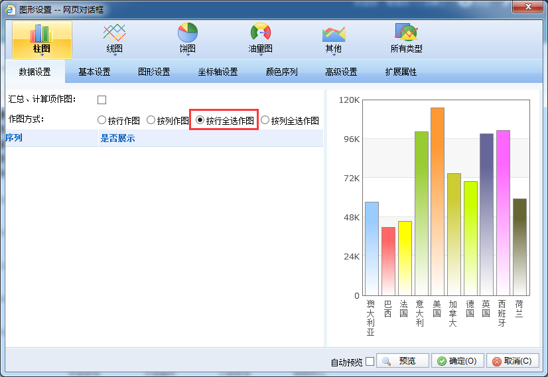This screenshot has height=377, width=548.
Task: Select the 柱图 bar chart icon
Action: 42,33
